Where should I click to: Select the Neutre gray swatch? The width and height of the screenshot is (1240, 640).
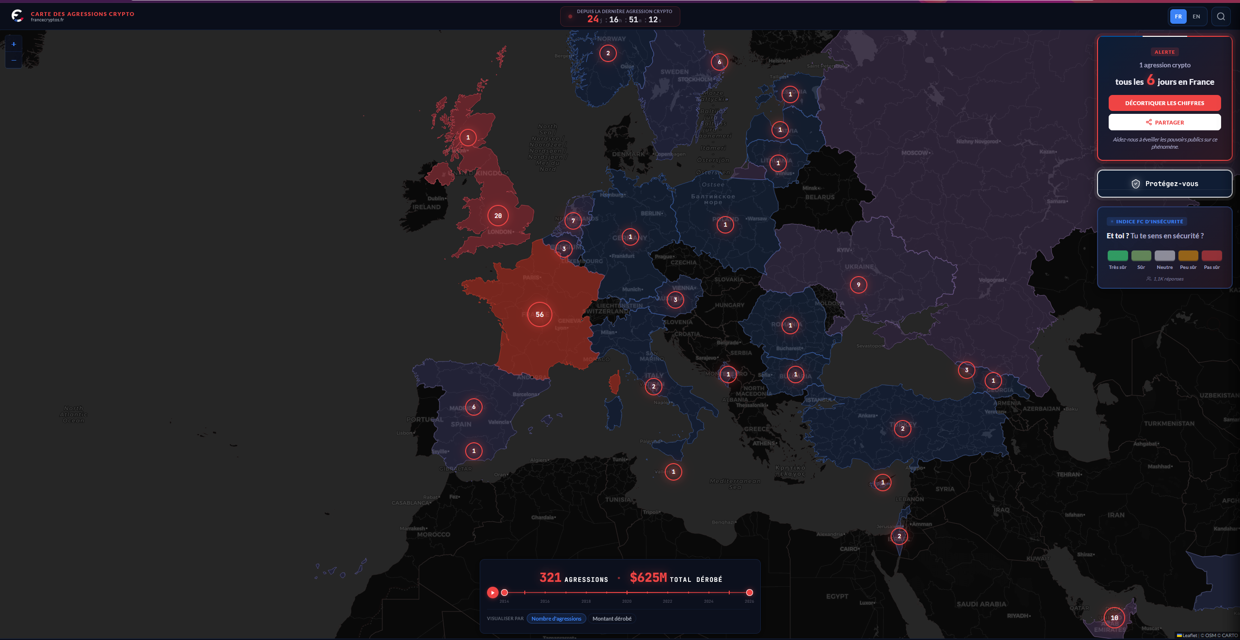(1164, 256)
